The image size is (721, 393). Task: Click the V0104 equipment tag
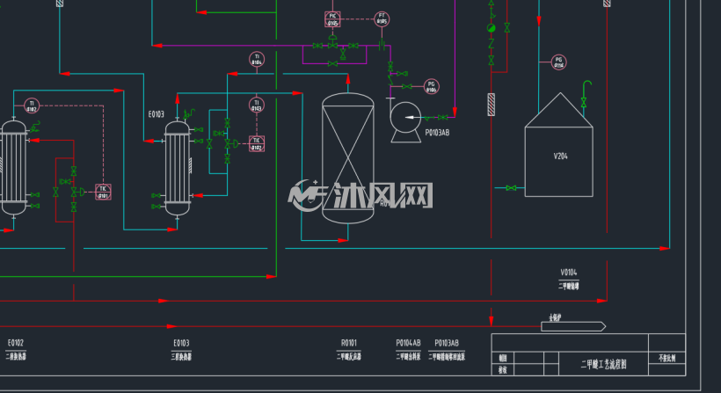pyautogui.click(x=569, y=273)
